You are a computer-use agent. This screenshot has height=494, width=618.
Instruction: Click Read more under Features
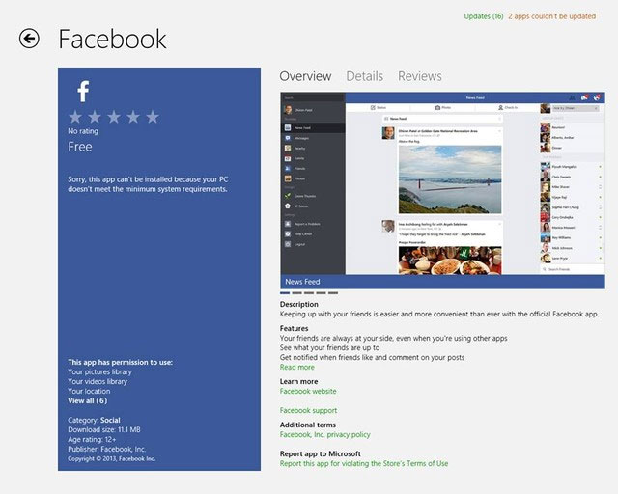tap(297, 368)
